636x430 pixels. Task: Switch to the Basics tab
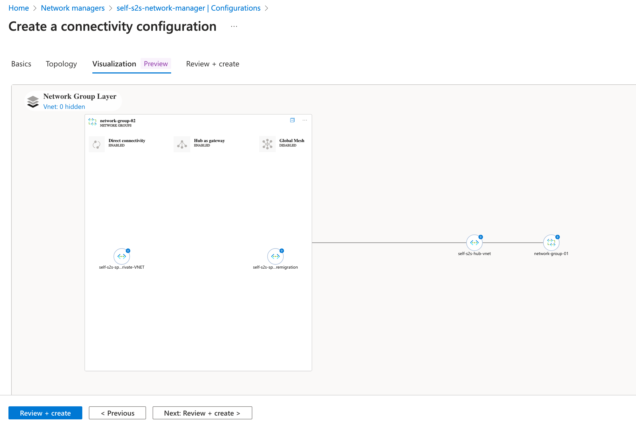(x=21, y=64)
